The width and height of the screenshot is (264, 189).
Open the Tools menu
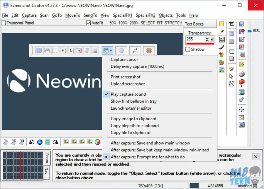click(x=181, y=15)
